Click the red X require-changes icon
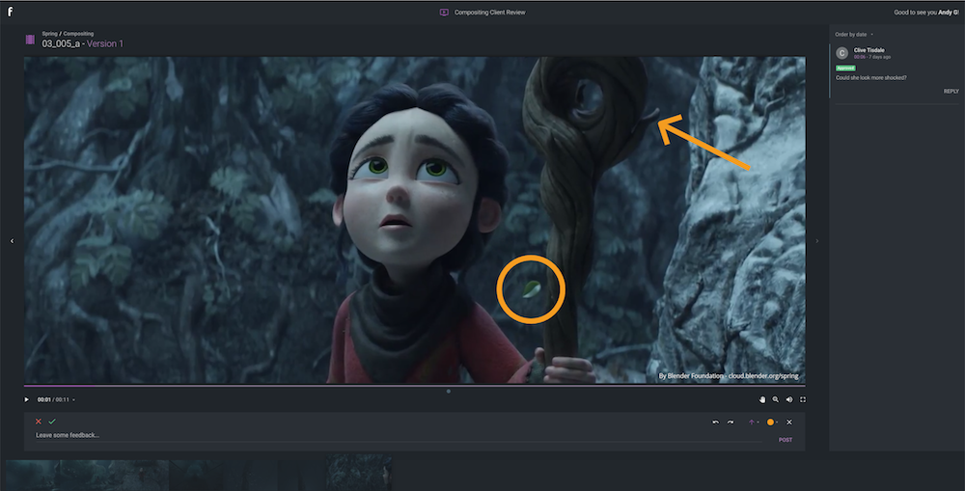The width and height of the screenshot is (965, 491). click(x=39, y=422)
